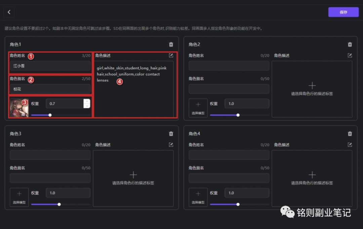Open the edit icon beside 角色4 角色描述
363x229 pixels.
tap(350, 144)
